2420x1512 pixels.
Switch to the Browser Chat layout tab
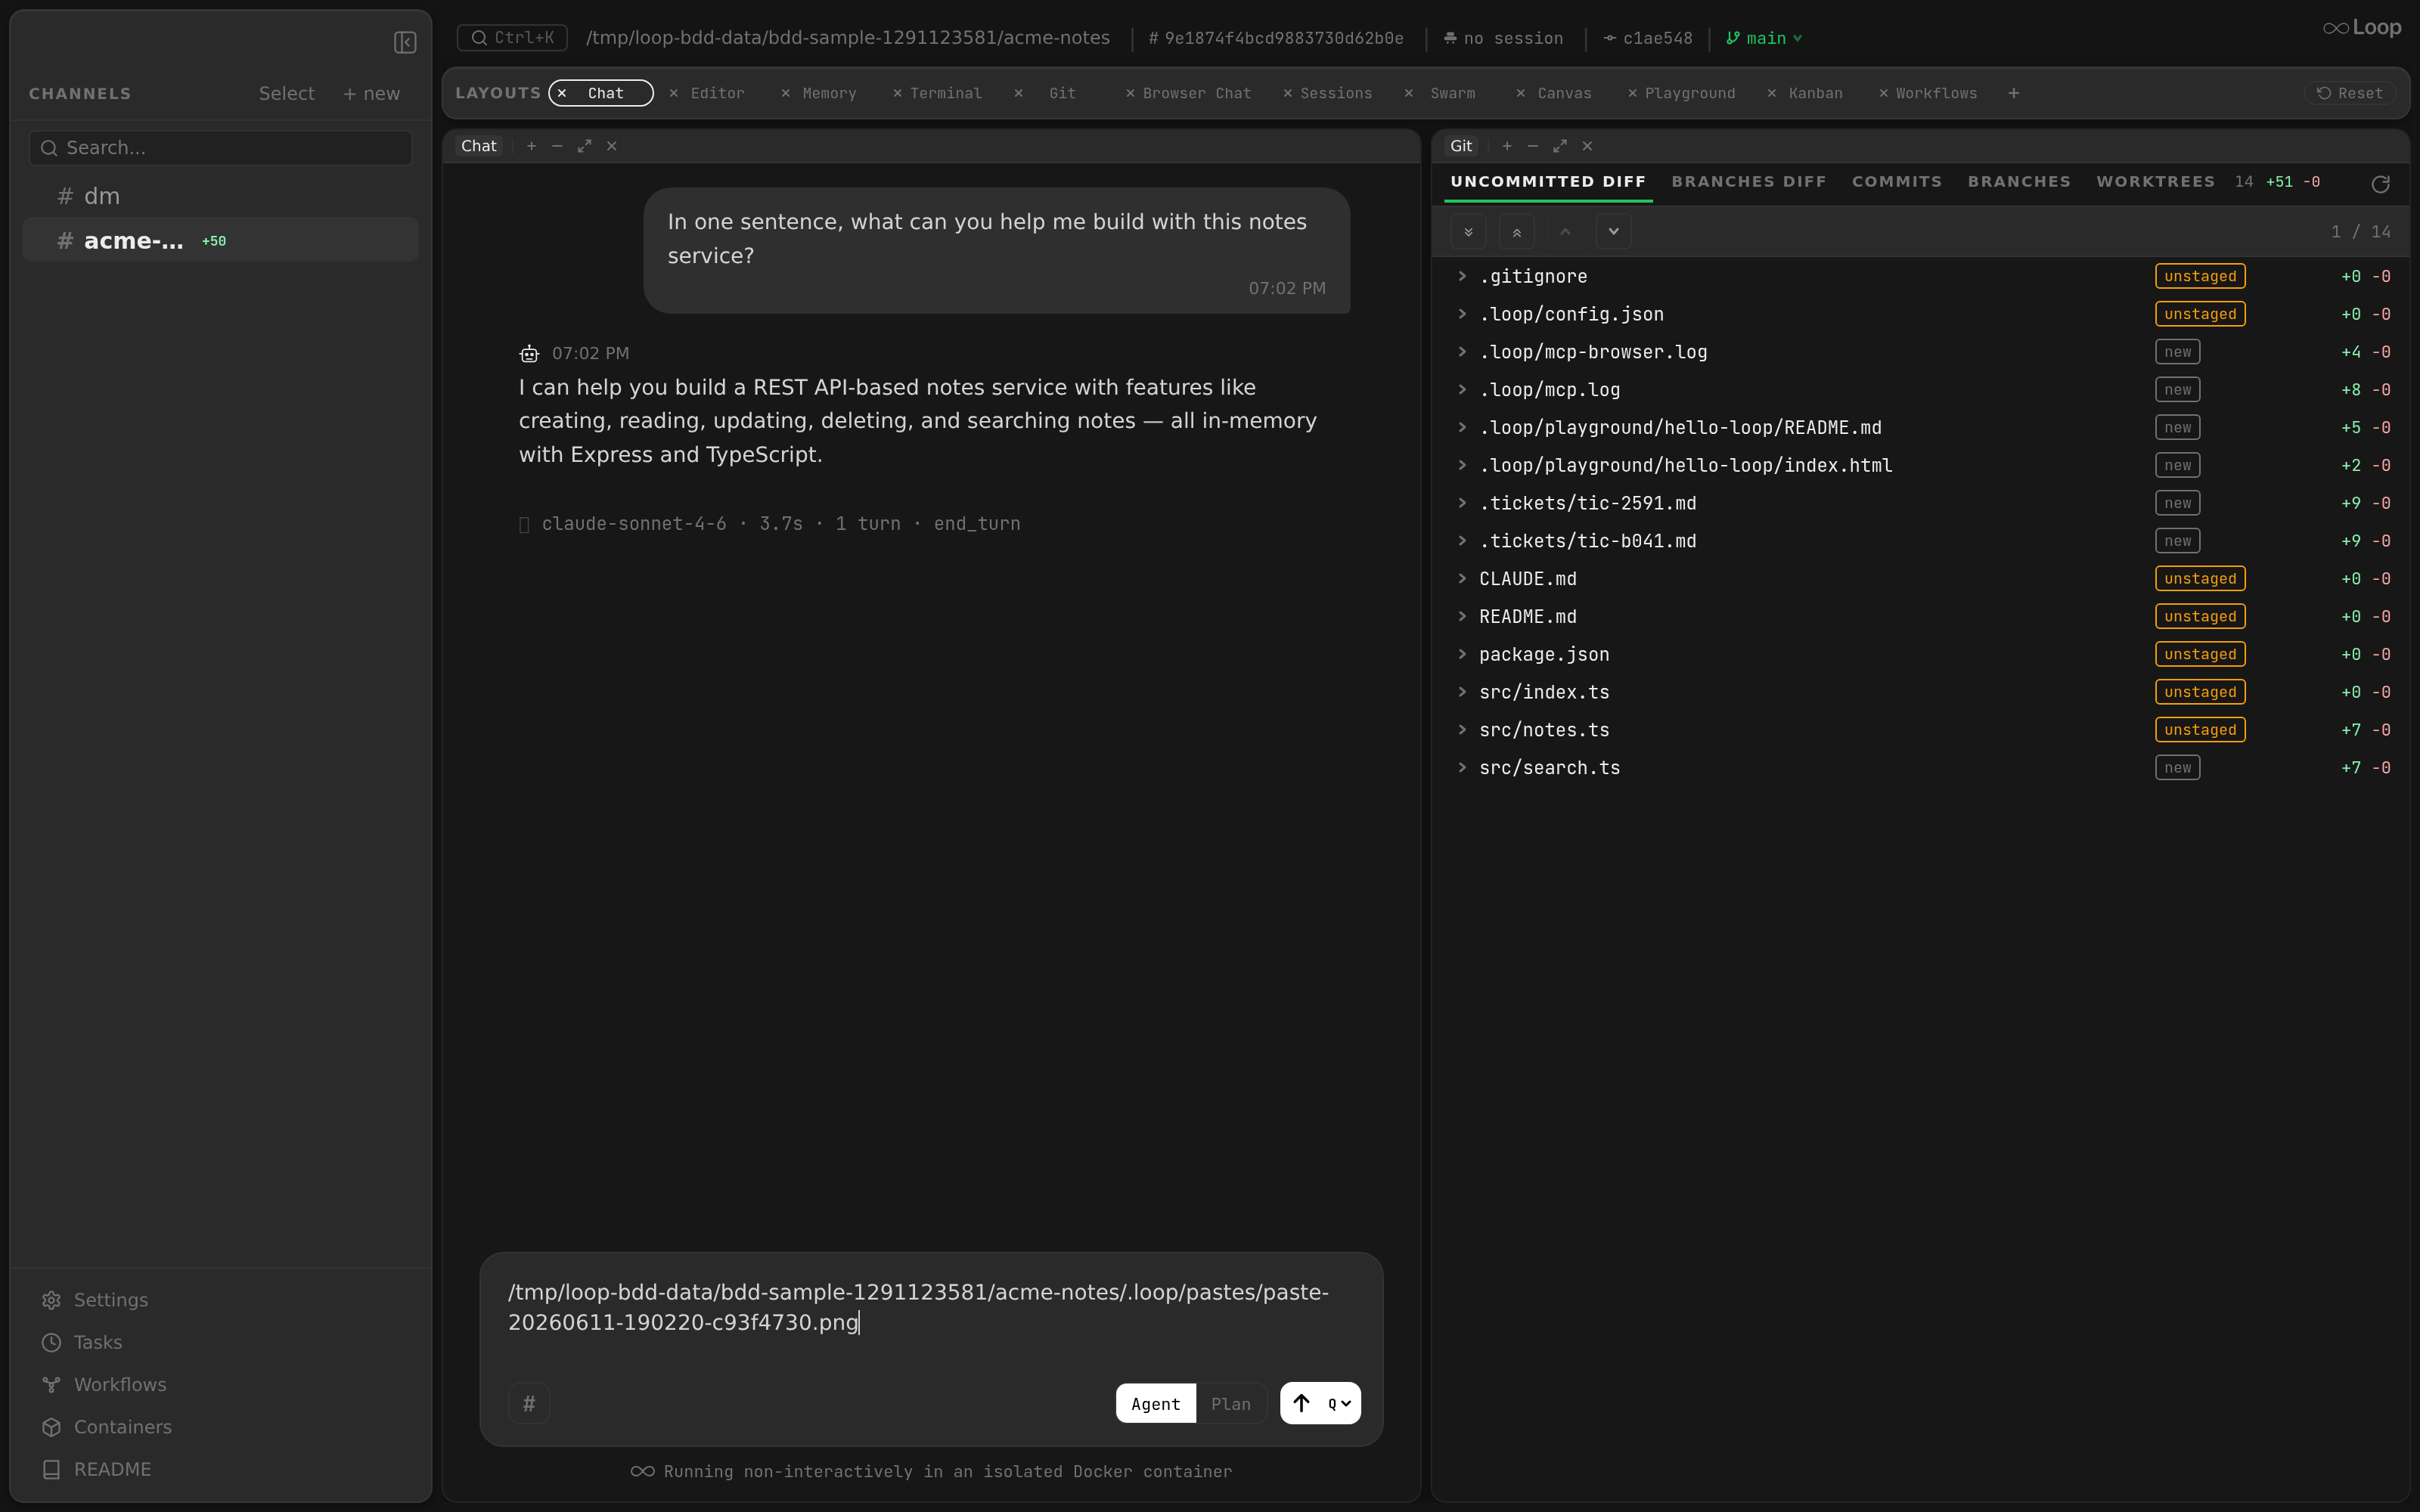click(1196, 93)
